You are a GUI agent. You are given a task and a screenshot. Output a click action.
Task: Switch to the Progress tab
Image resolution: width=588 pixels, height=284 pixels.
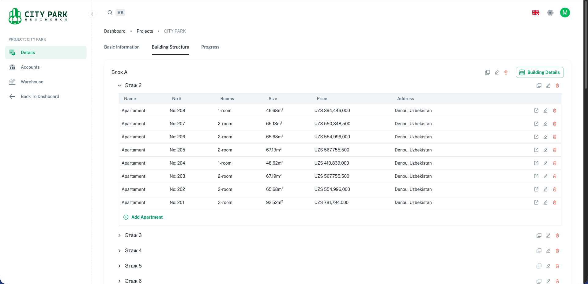[210, 47]
